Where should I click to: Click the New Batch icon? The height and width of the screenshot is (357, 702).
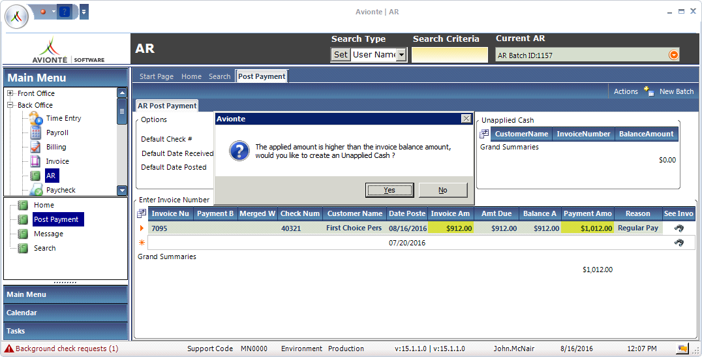649,91
